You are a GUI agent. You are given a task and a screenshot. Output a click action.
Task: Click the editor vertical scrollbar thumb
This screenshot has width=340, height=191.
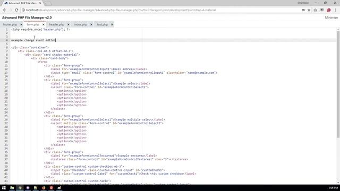pos(338,84)
